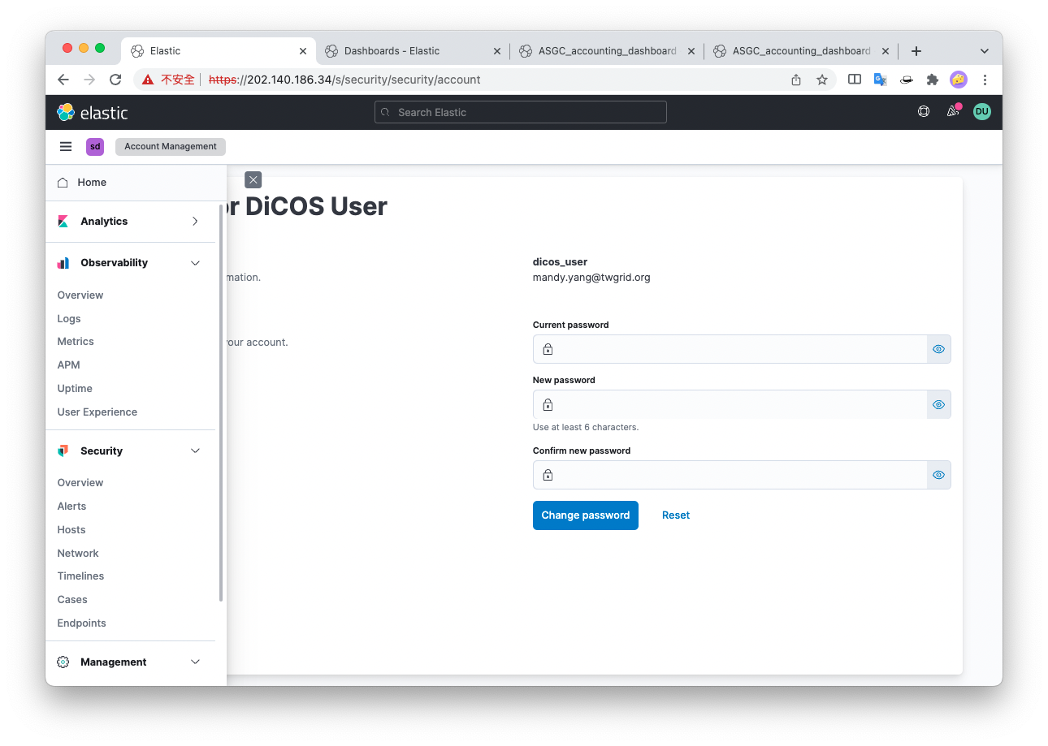The width and height of the screenshot is (1048, 746).
Task: Go to Home in the side navigation
Action: (92, 183)
